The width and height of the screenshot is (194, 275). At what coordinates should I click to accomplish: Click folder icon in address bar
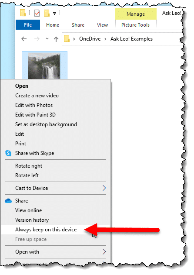67,38
